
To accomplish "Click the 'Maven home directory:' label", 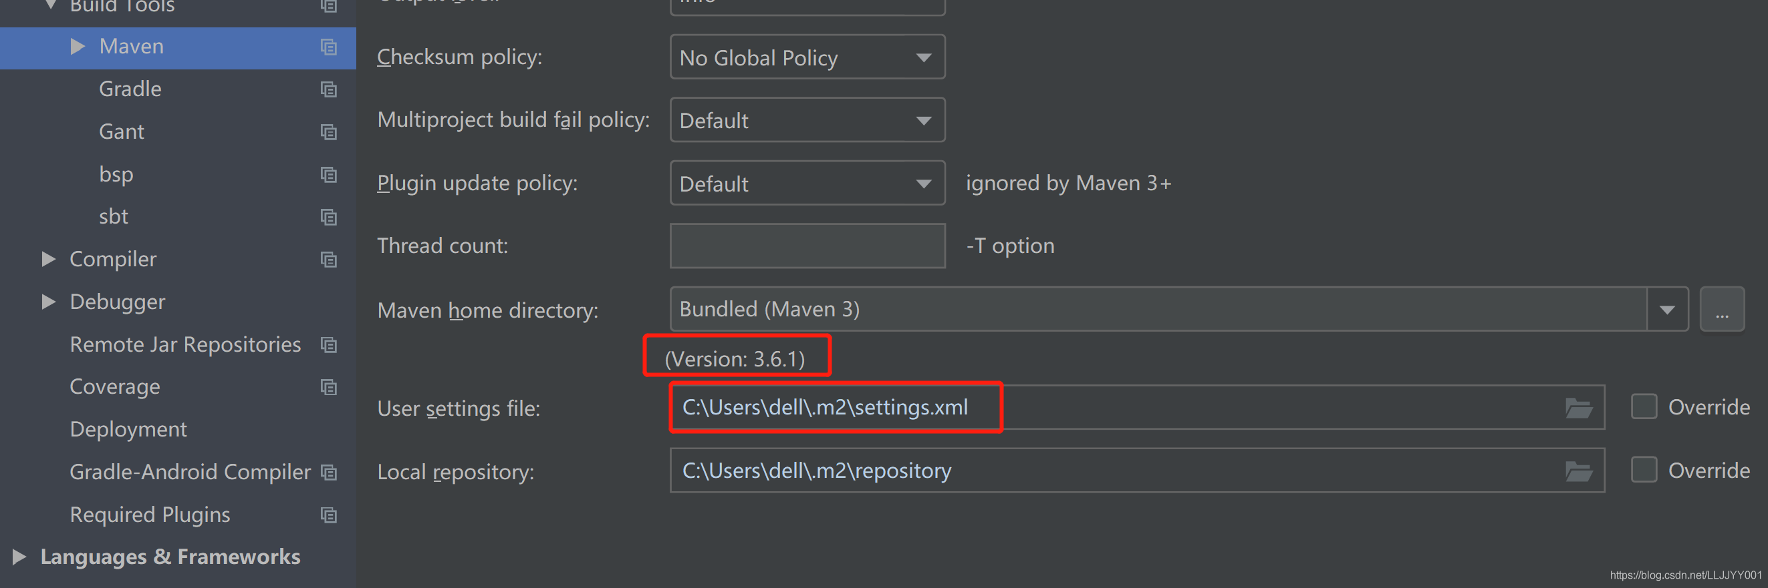I will point(487,310).
